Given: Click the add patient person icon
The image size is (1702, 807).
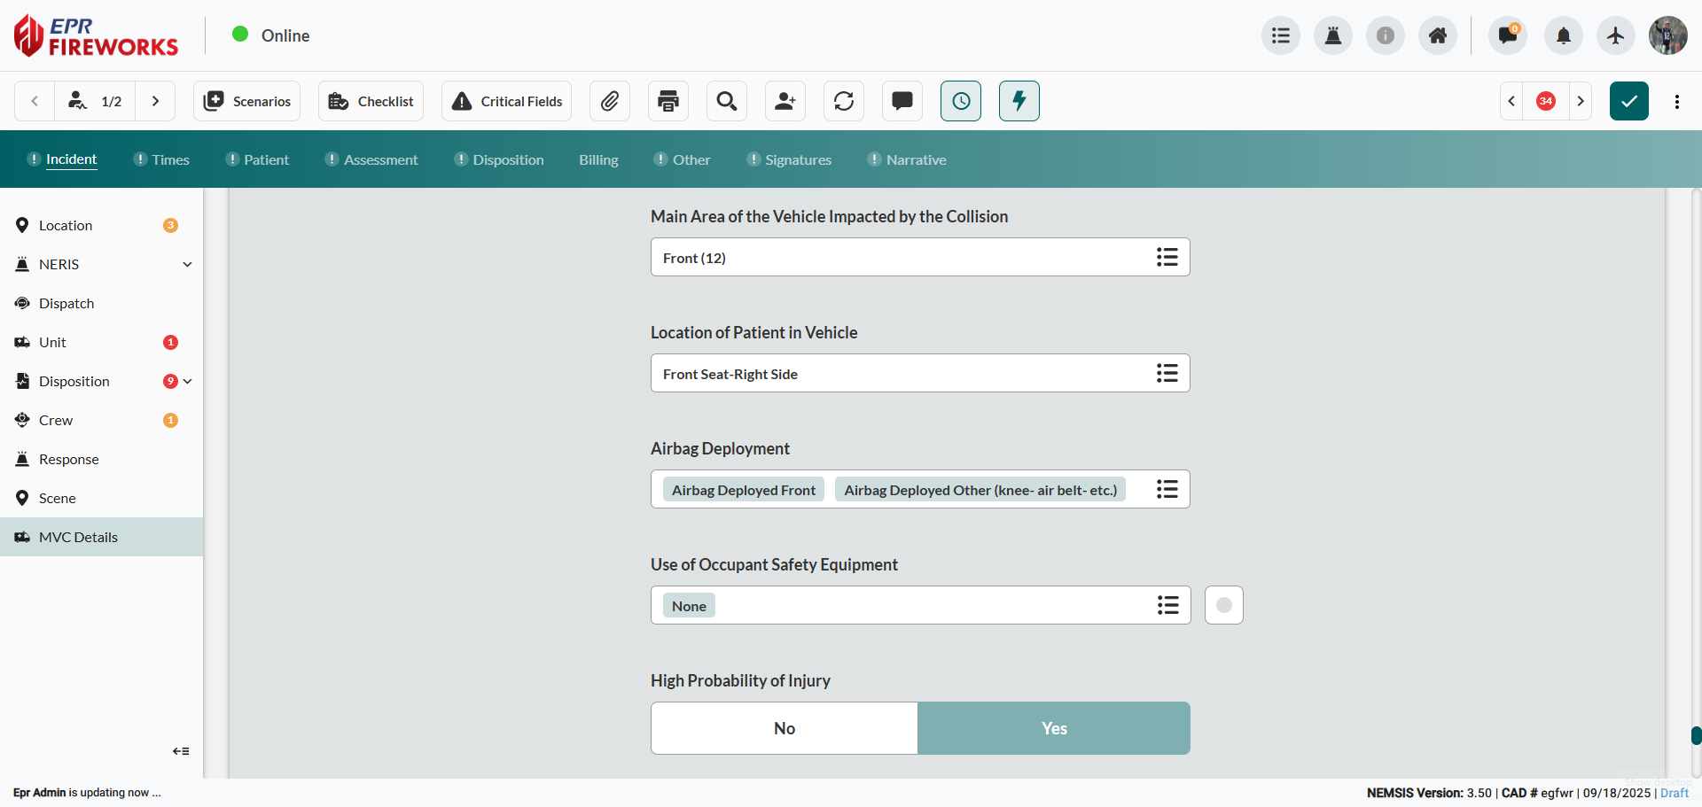Looking at the screenshot, I should click(785, 101).
